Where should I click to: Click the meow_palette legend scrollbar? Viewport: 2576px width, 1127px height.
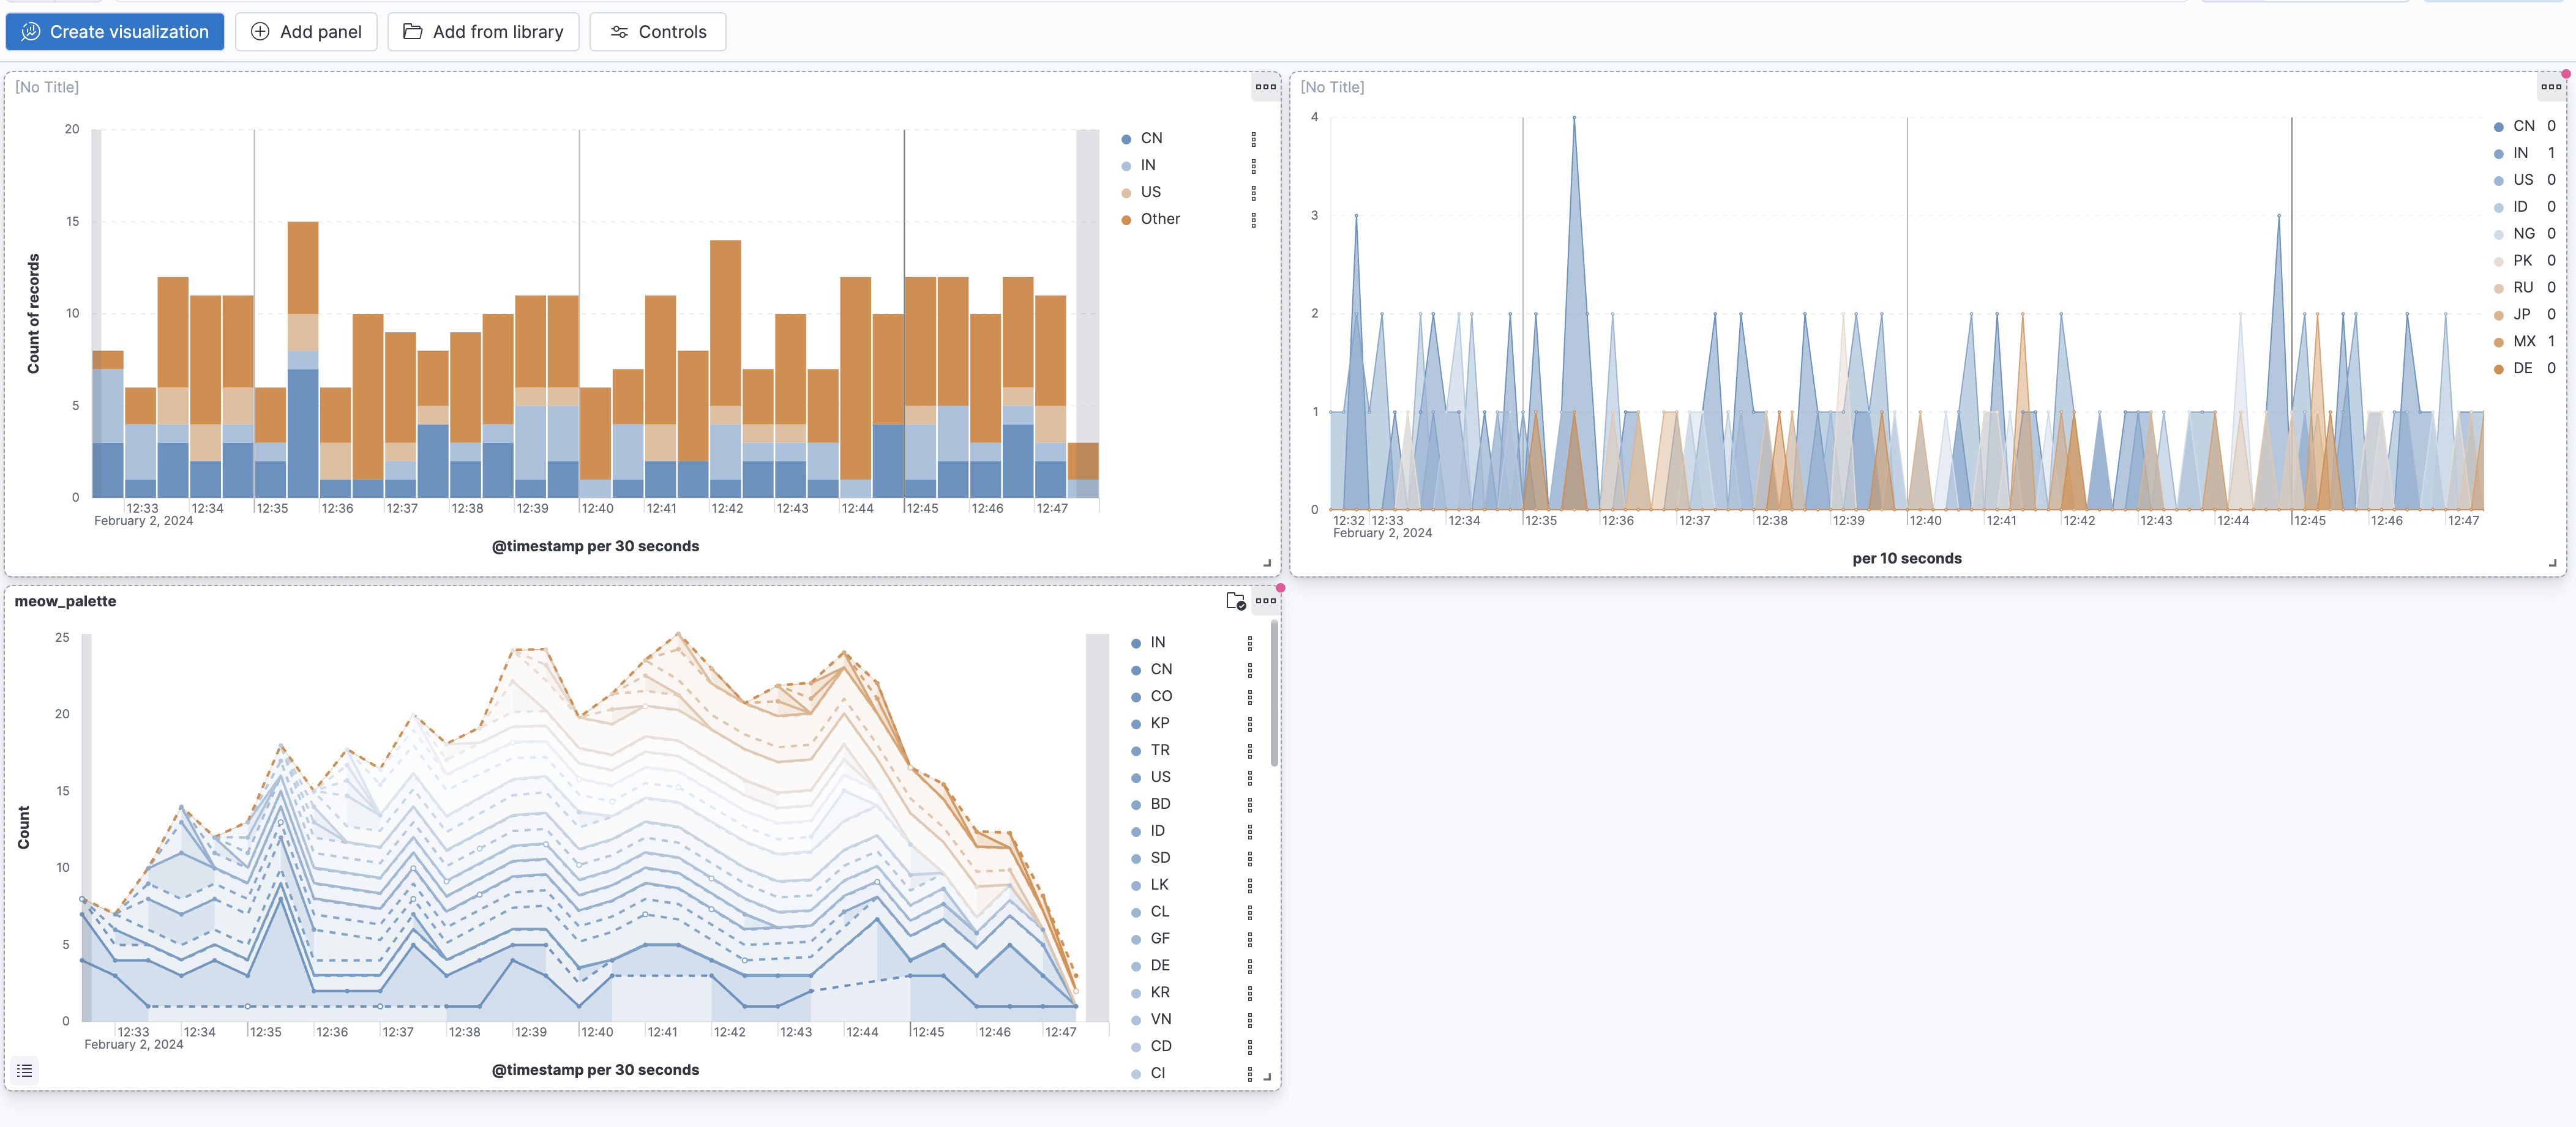point(1274,693)
